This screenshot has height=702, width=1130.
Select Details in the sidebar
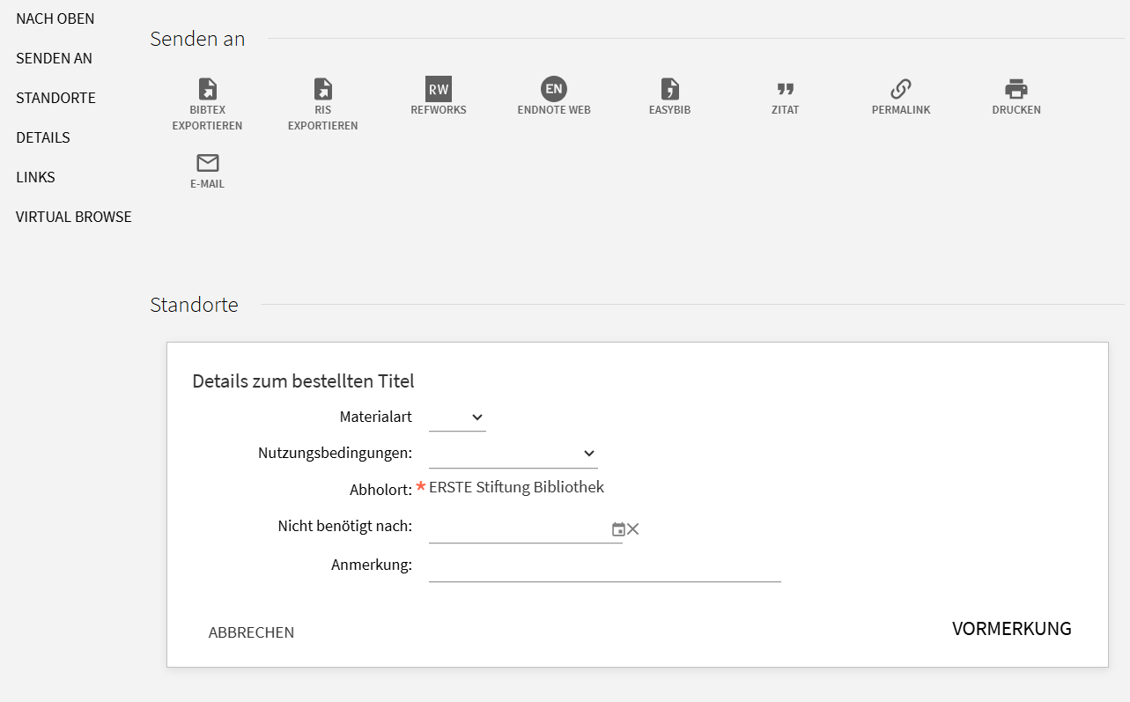43,137
